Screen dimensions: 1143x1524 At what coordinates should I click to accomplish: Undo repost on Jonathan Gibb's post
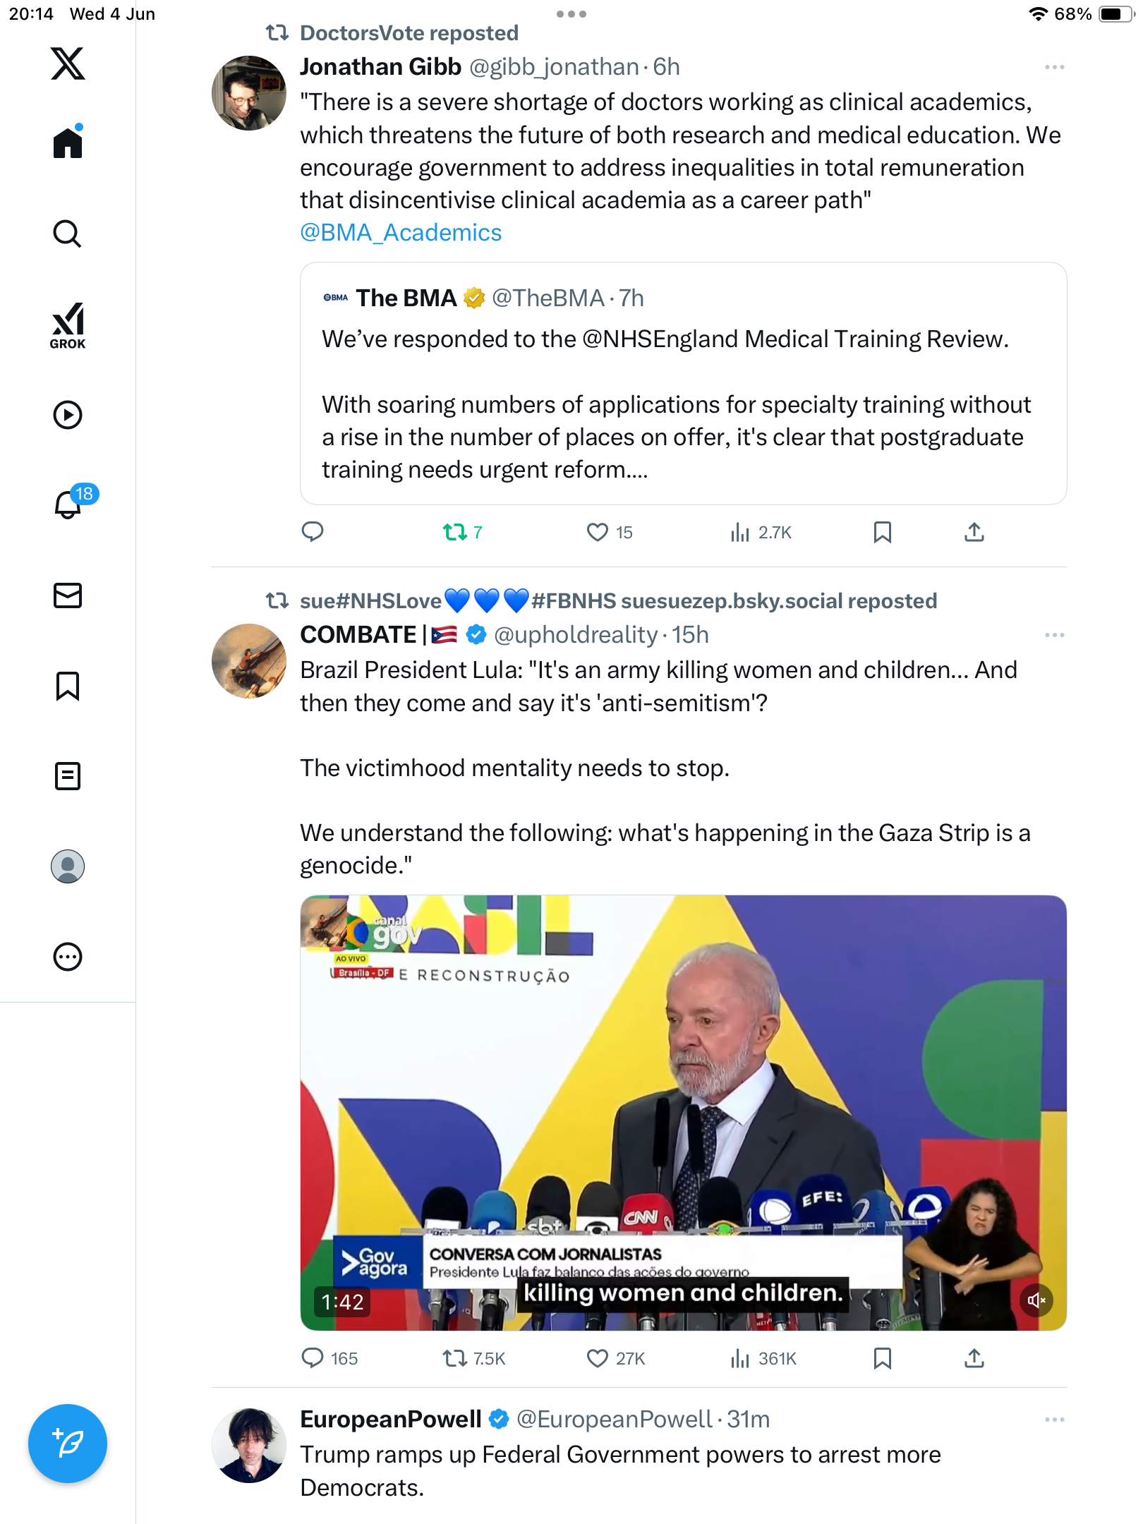coord(462,532)
